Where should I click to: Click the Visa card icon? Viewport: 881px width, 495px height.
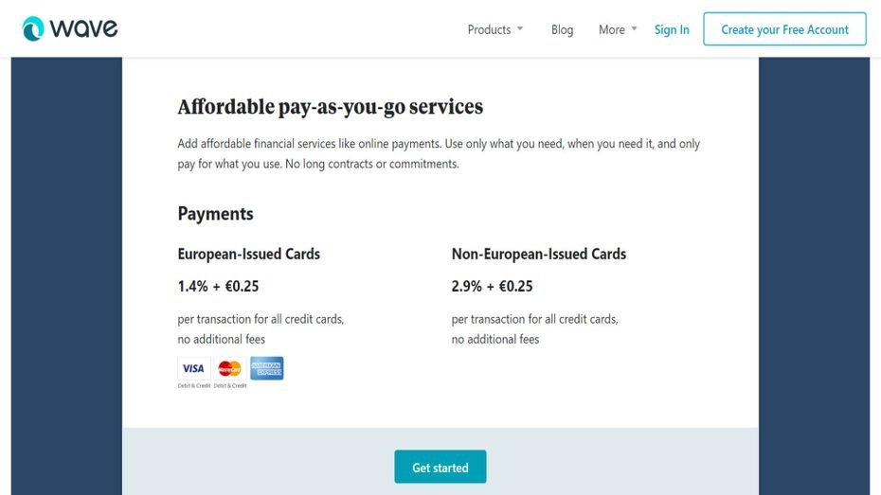pyautogui.click(x=193, y=368)
